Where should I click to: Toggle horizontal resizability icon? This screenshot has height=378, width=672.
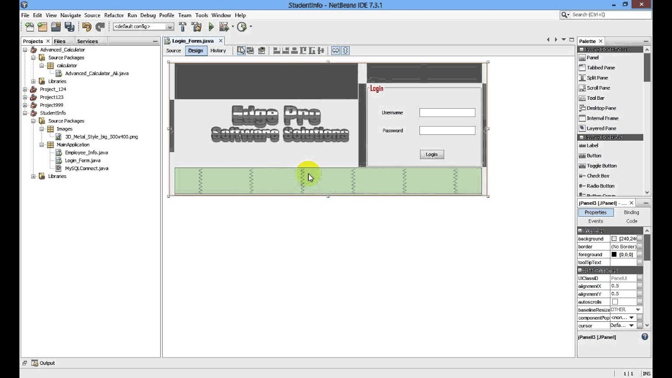tap(335, 50)
